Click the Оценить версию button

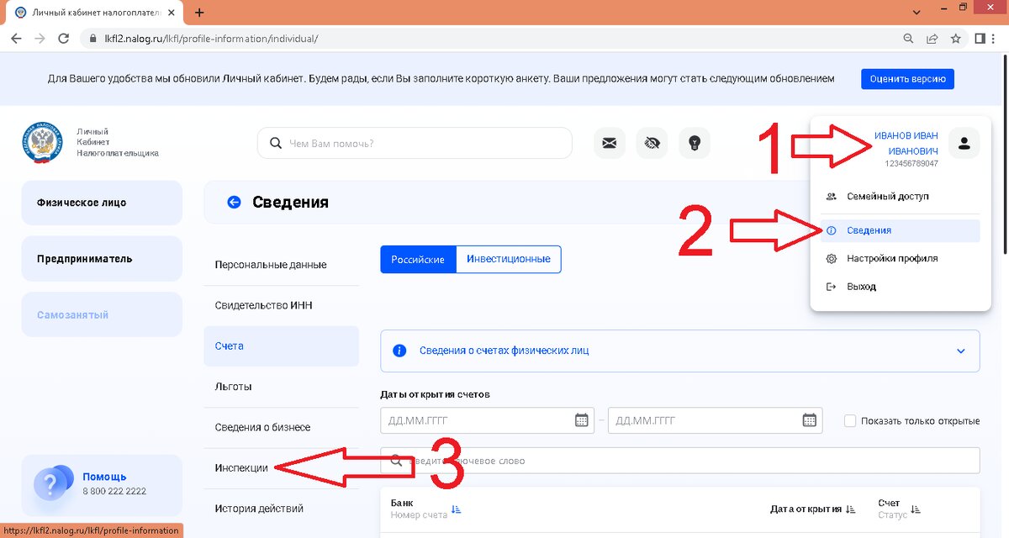[907, 79]
